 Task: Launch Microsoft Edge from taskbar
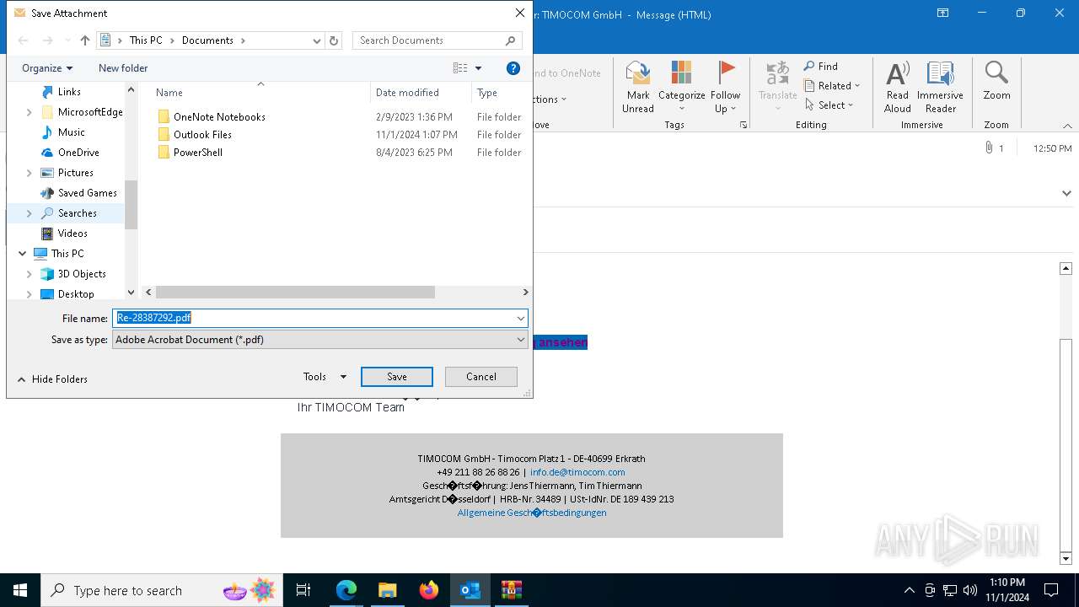click(346, 590)
